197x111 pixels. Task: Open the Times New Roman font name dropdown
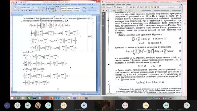click(32, 8)
